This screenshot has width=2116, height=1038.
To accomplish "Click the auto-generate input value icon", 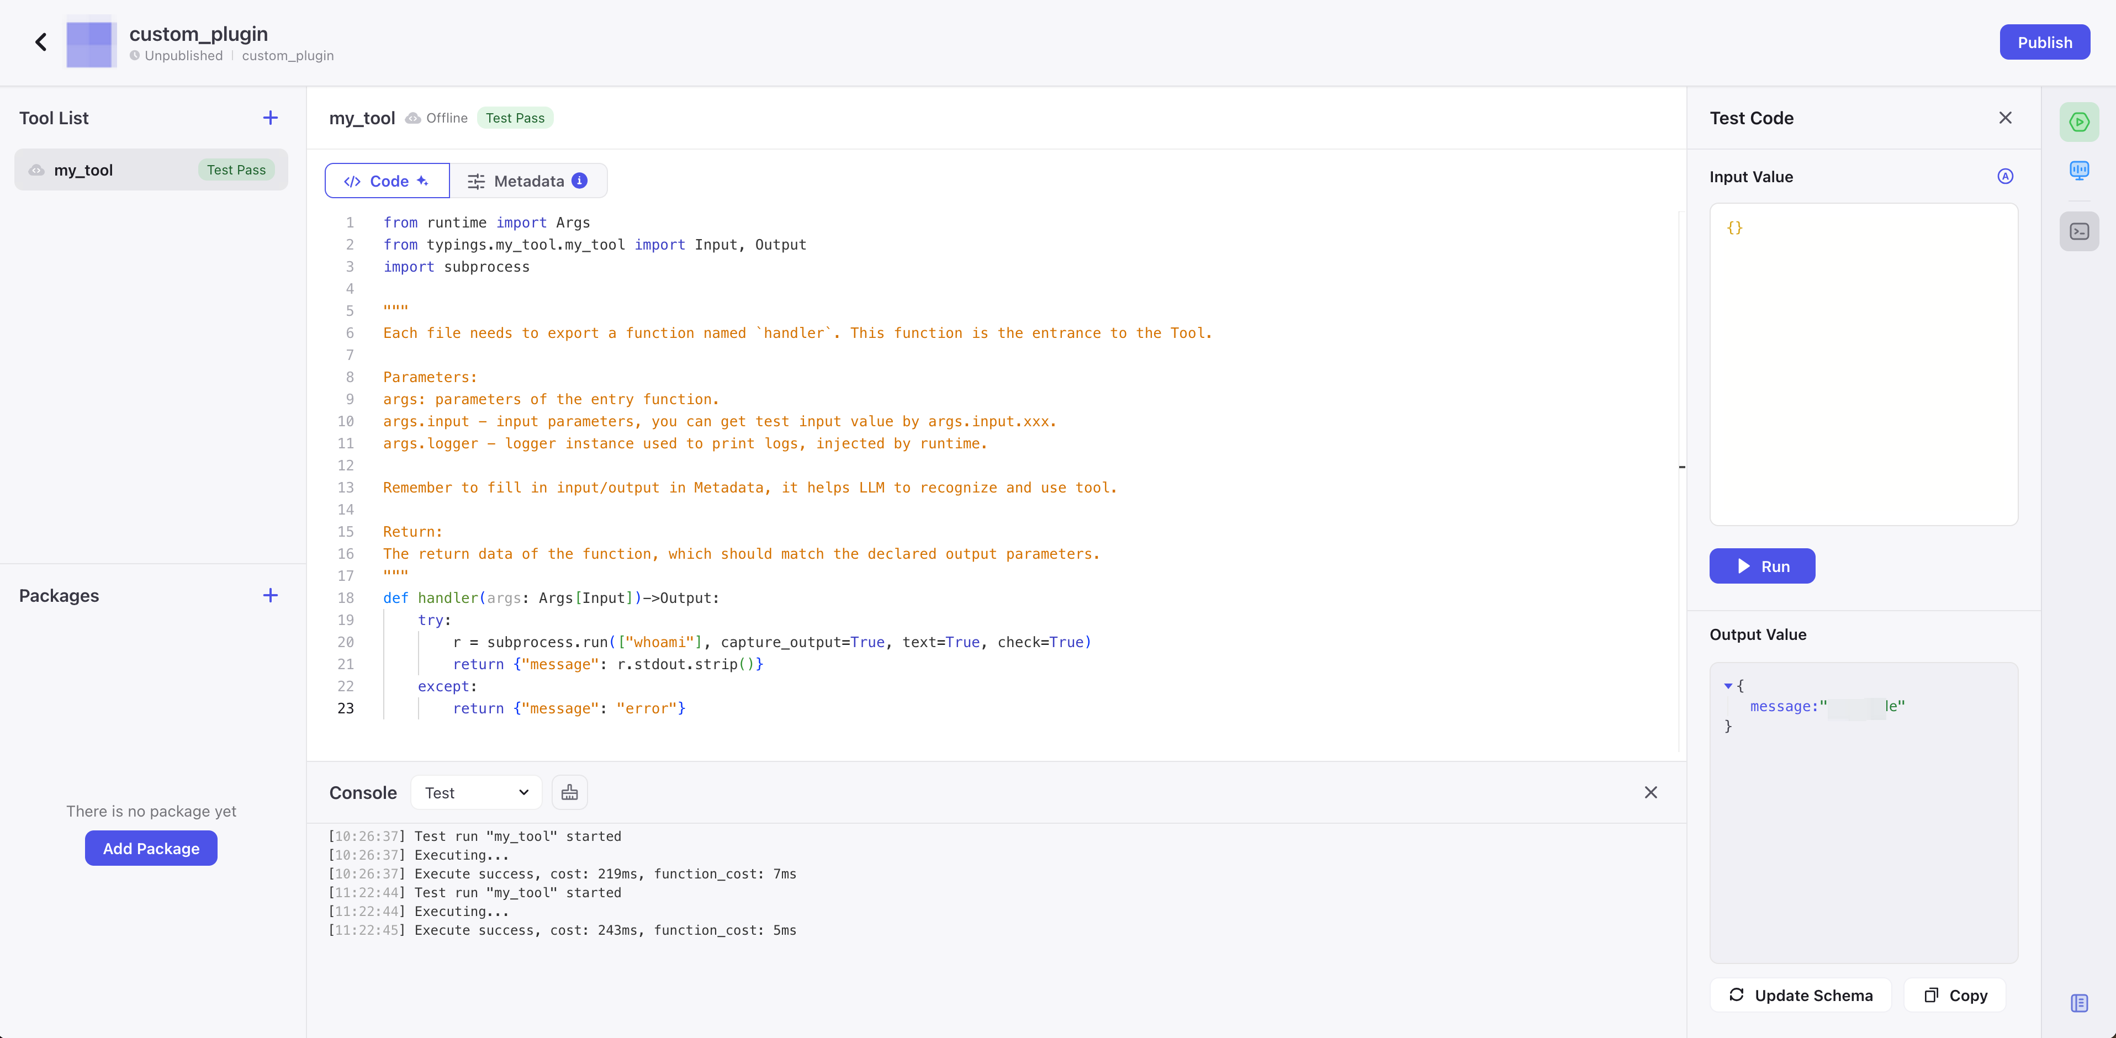I will tap(2005, 177).
